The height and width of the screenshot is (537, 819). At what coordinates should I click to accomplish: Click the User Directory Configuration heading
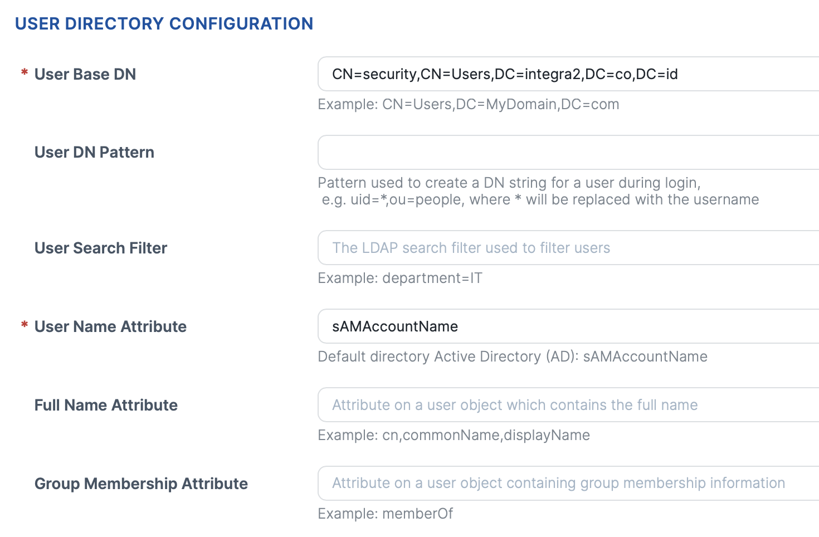(164, 24)
